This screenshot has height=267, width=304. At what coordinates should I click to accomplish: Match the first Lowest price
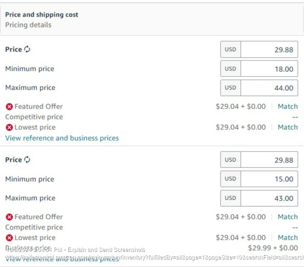click(x=288, y=127)
